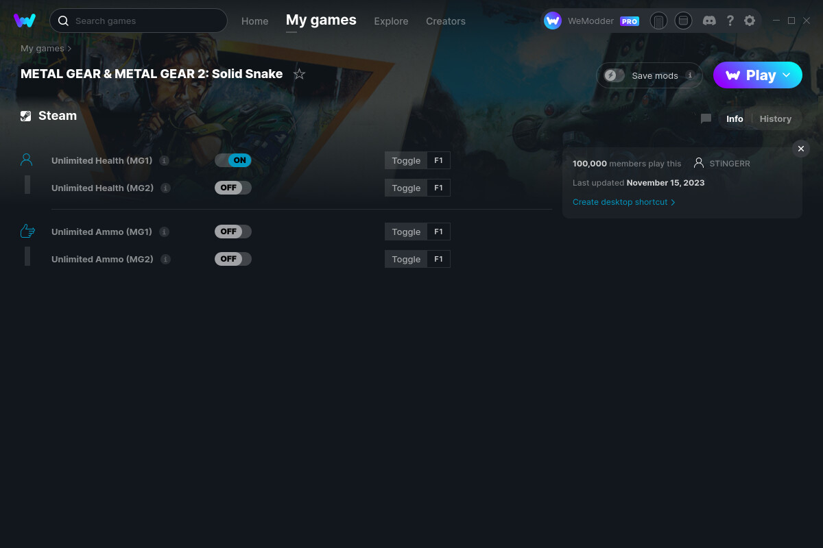Click the STiNGERR creator name
This screenshot has width=823, height=548.
tap(730, 164)
